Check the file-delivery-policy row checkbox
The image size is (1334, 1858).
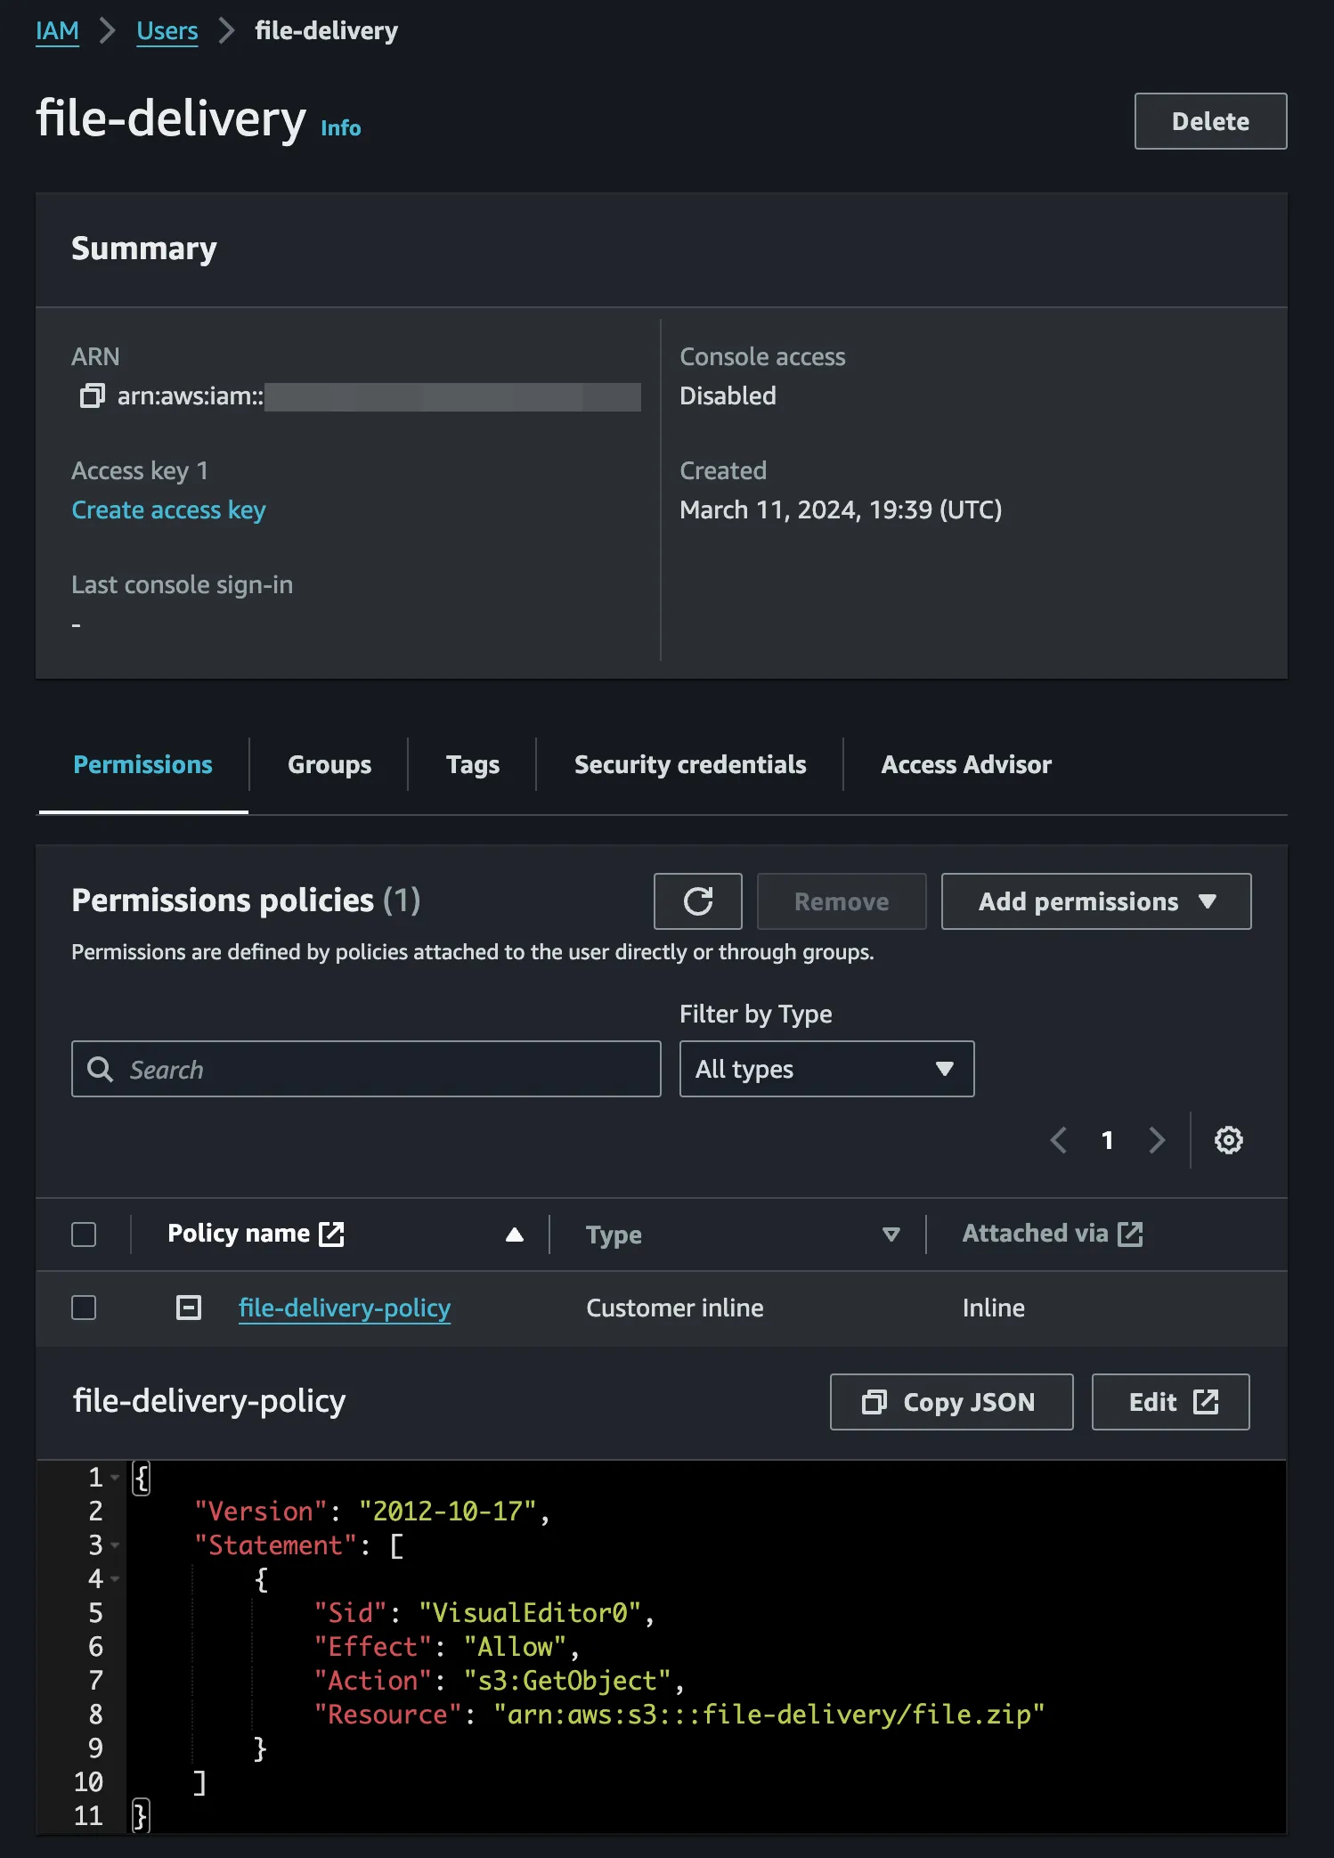pos(84,1308)
